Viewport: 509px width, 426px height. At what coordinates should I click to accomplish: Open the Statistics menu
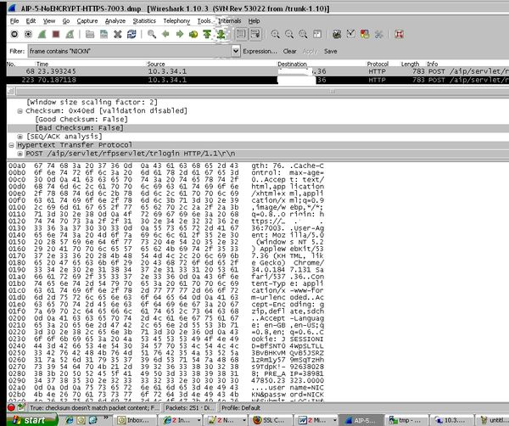point(144,20)
